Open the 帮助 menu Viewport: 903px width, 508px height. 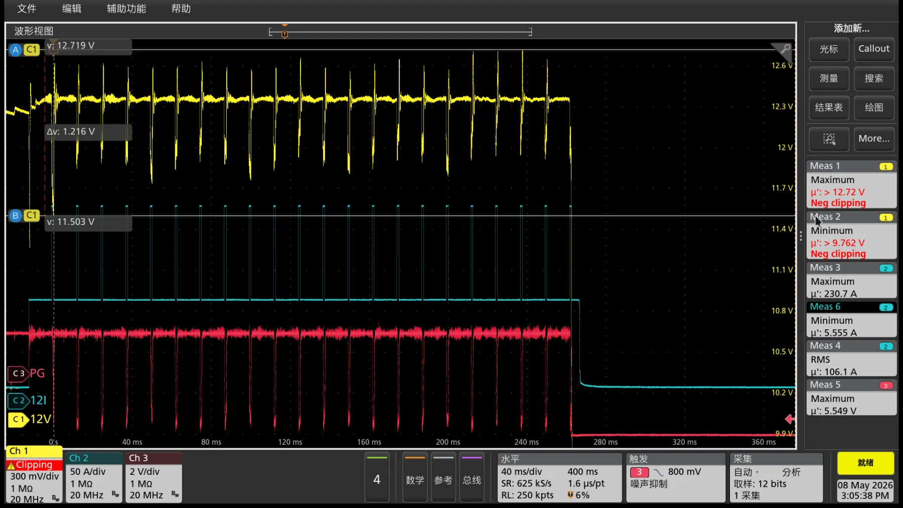[x=181, y=9]
